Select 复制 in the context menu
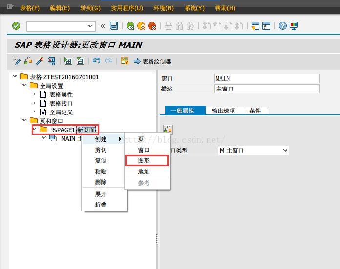Screen dimensions: 340x269 click(104, 160)
